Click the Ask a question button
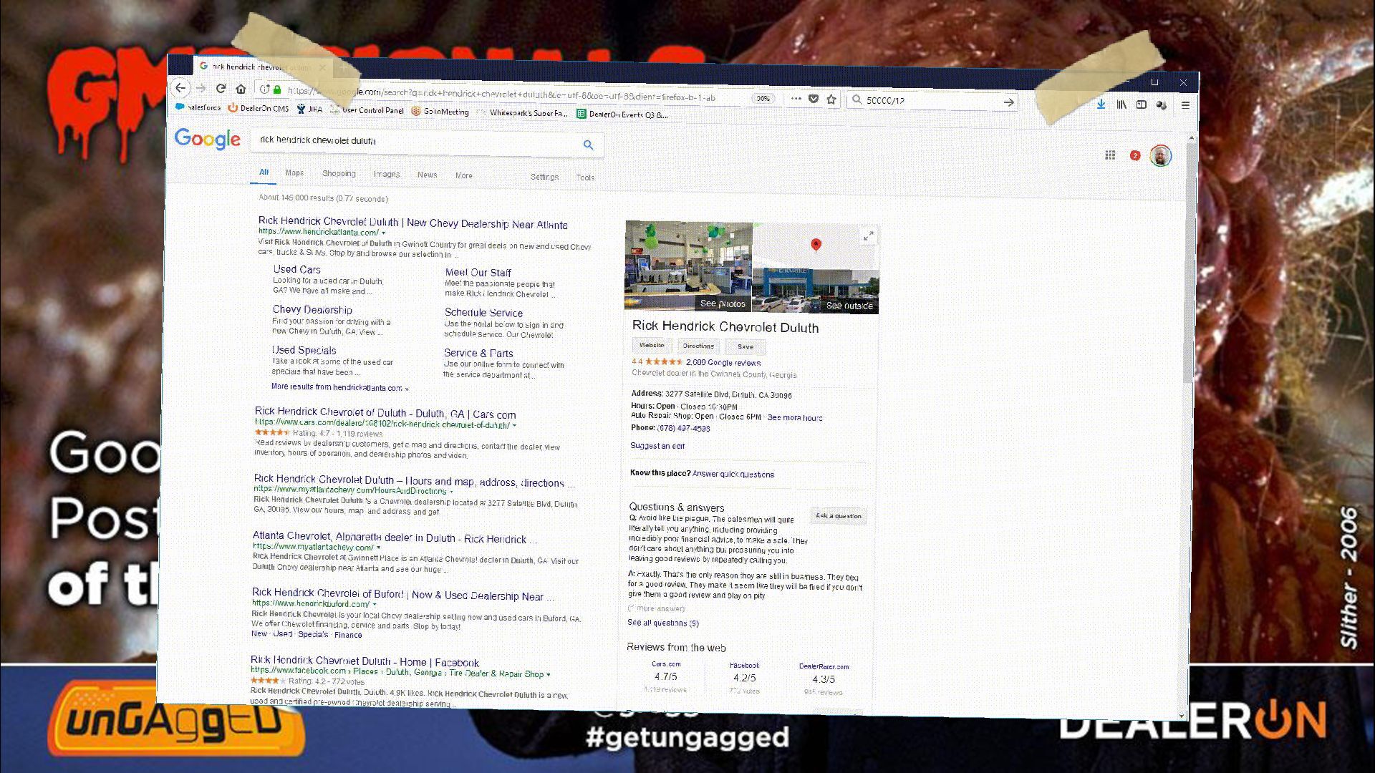This screenshot has width=1375, height=773. [x=839, y=515]
